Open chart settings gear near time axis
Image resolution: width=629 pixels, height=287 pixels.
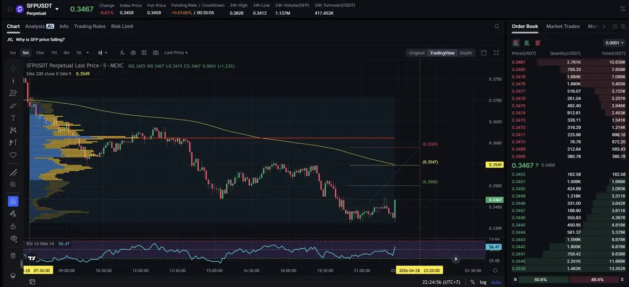pos(495,271)
